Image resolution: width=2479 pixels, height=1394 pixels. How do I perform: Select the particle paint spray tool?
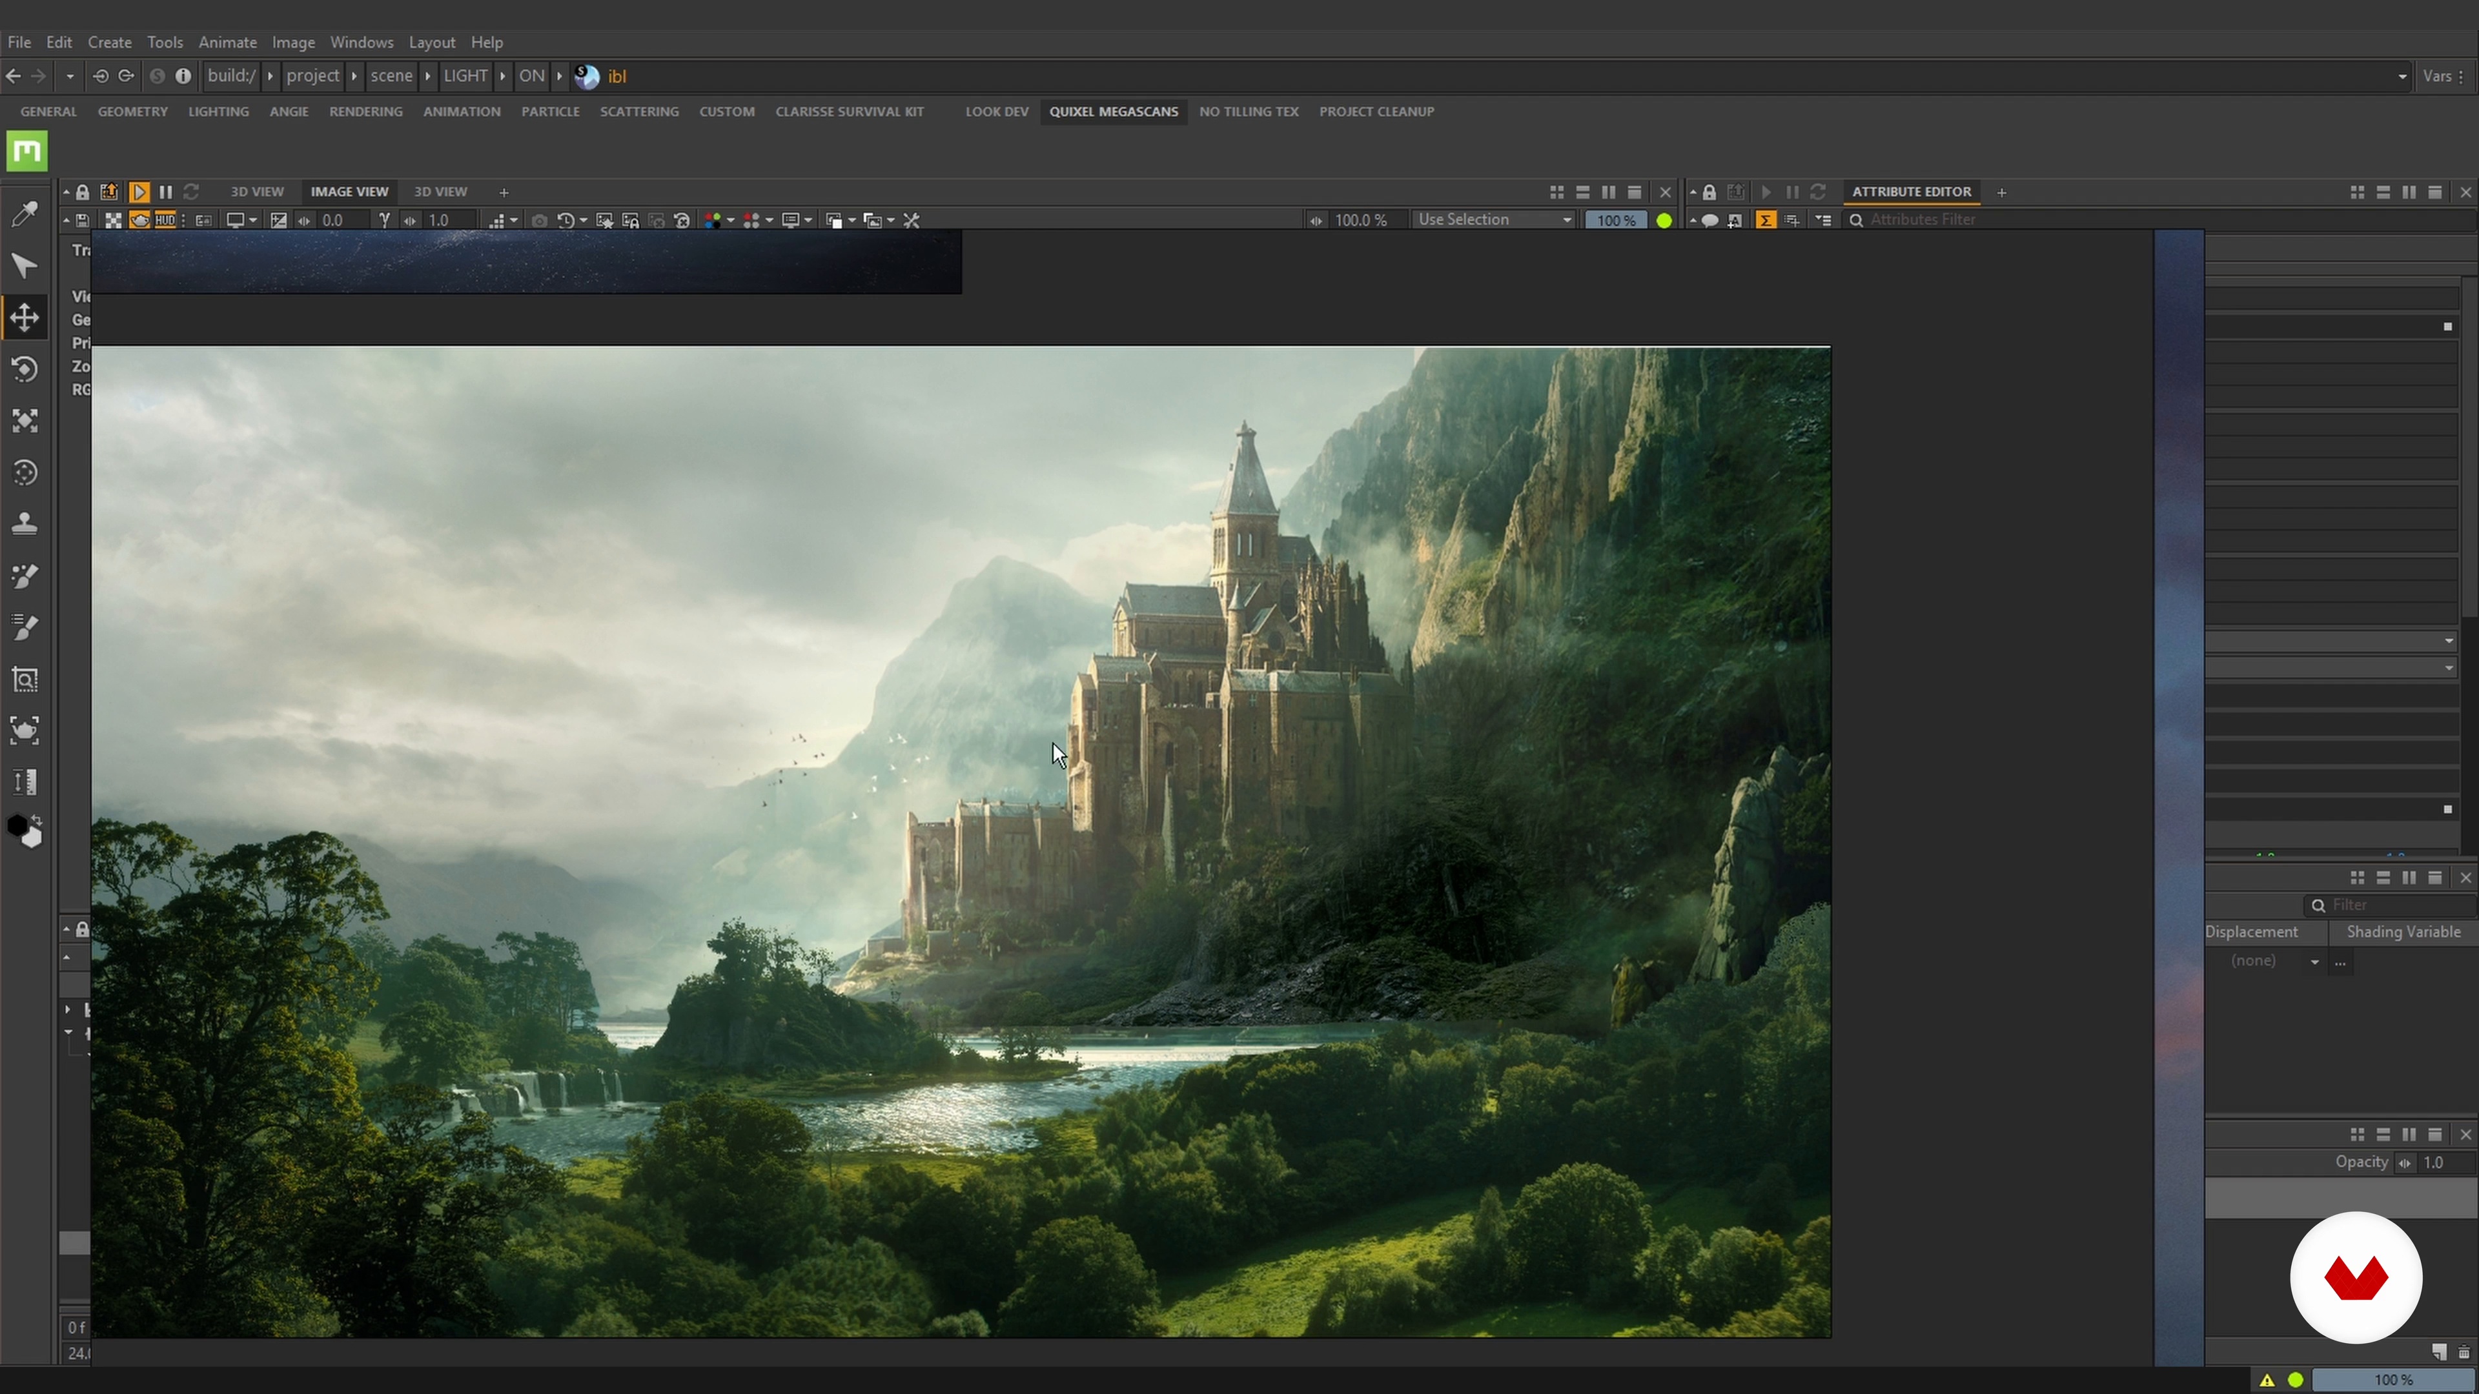click(25, 576)
